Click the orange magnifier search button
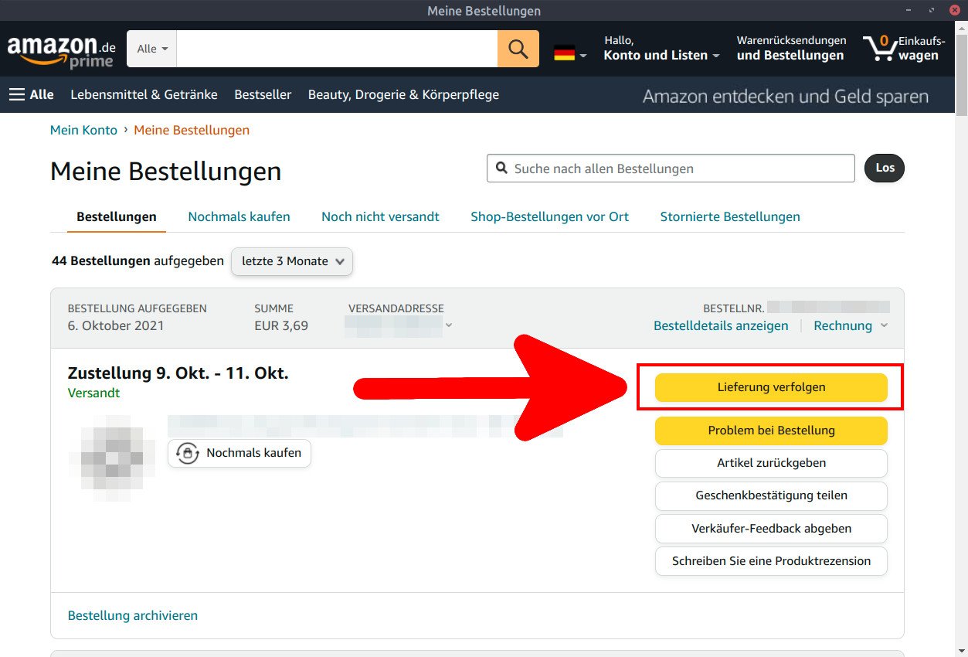 518,49
